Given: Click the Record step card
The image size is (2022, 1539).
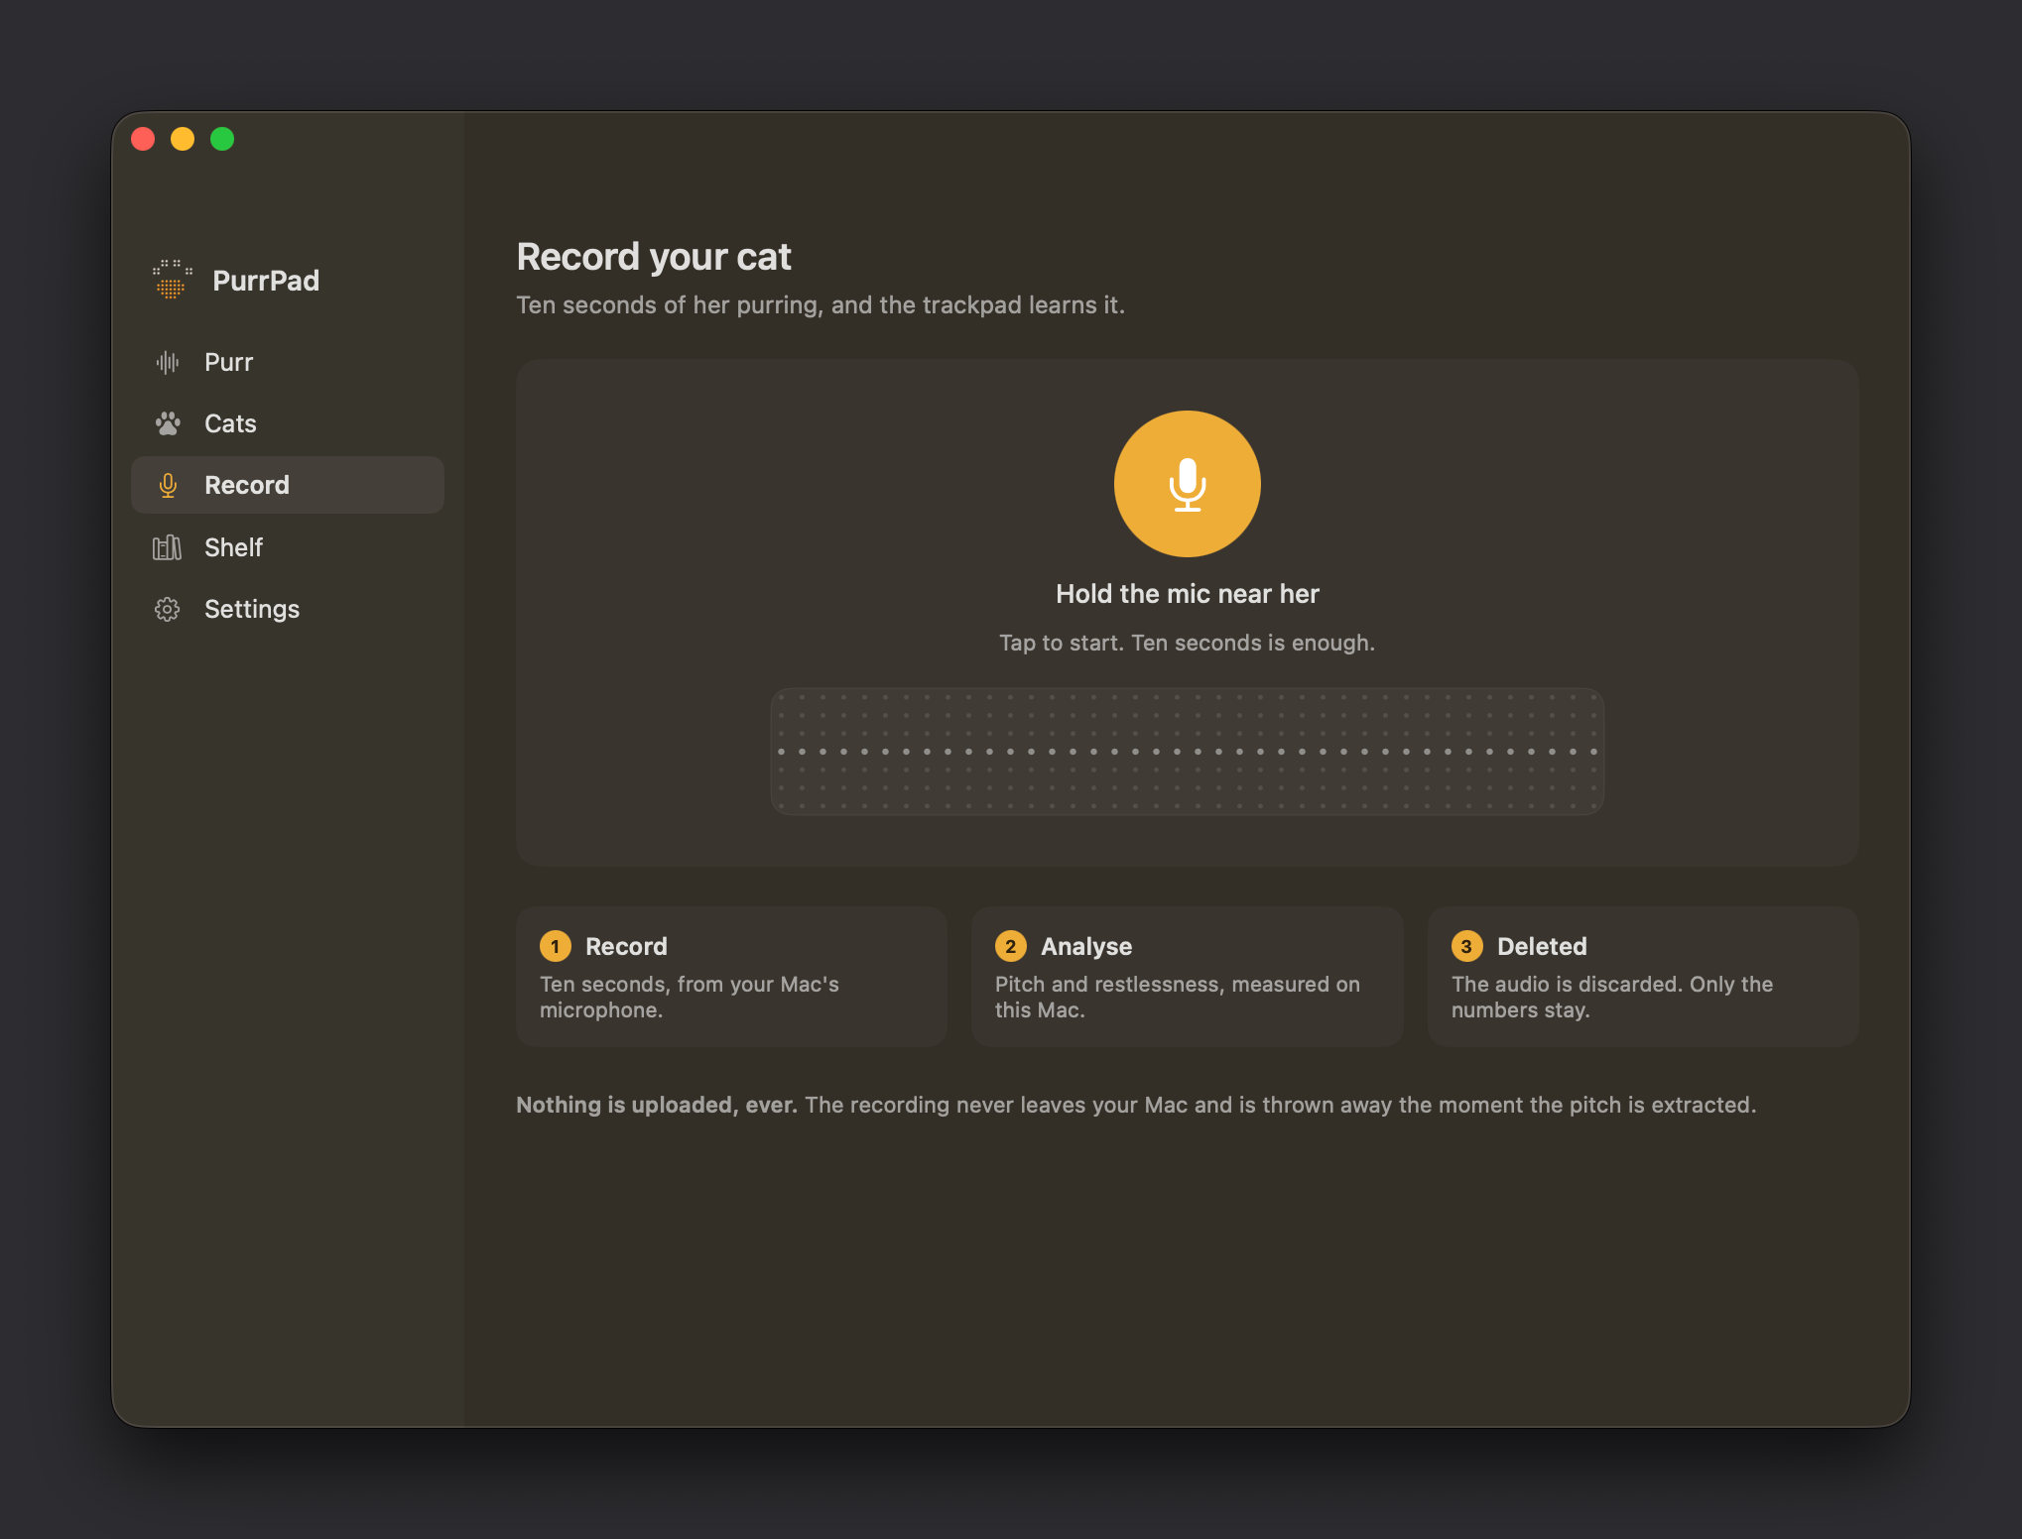Looking at the screenshot, I should 731,977.
